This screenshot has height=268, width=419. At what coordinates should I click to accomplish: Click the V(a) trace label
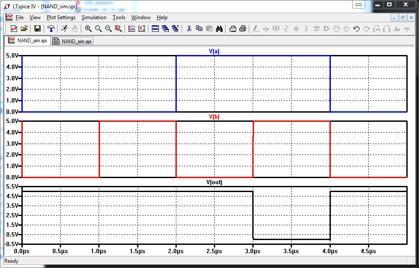214,52
